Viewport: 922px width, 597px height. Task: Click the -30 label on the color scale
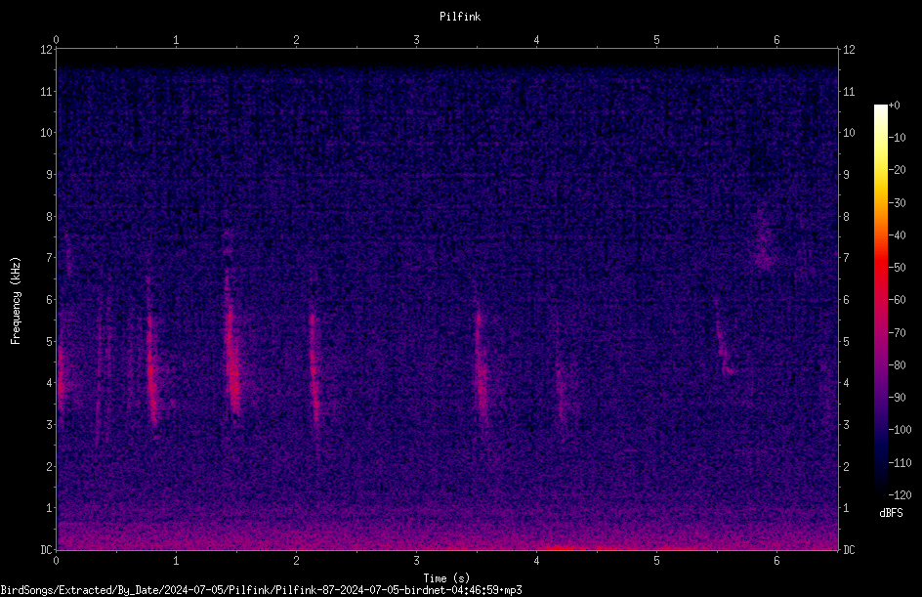point(897,203)
